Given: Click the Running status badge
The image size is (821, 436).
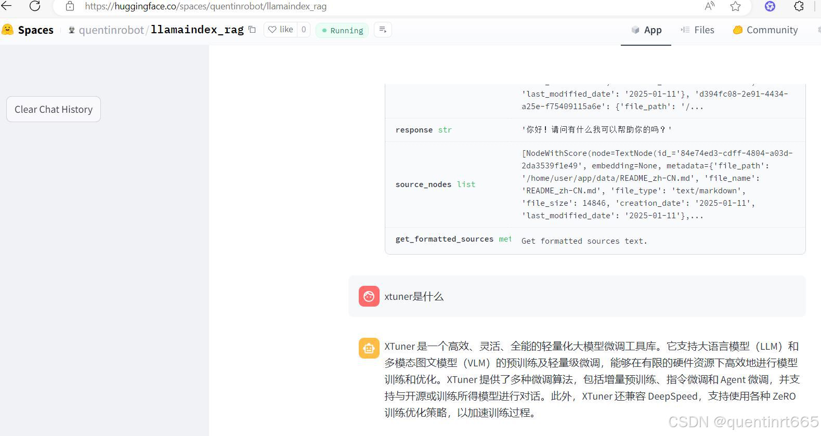Looking at the screenshot, I should pyautogui.click(x=342, y=30).
